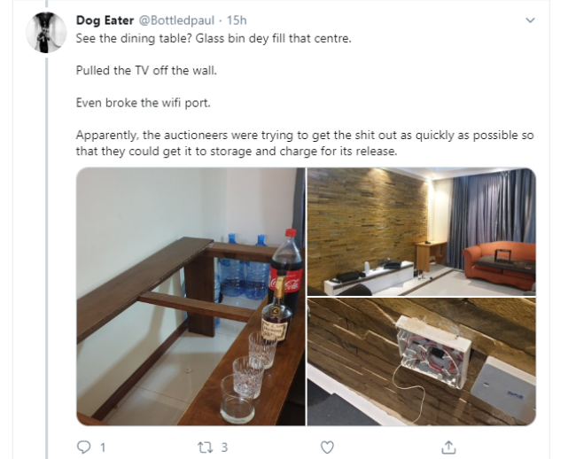Click the vertical thread line under avatar
Screen dimensions: 576x459
point(46,257)
